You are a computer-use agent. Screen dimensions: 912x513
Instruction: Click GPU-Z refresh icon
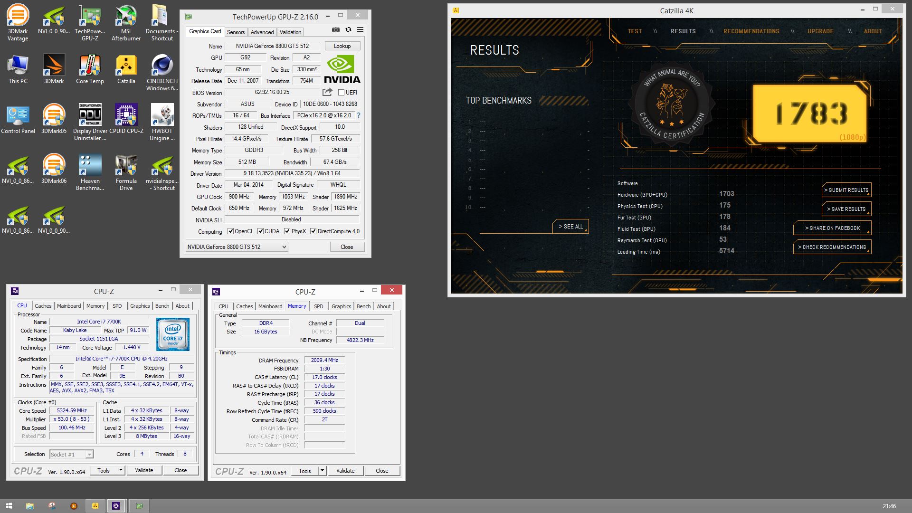[x=348, y=29]
